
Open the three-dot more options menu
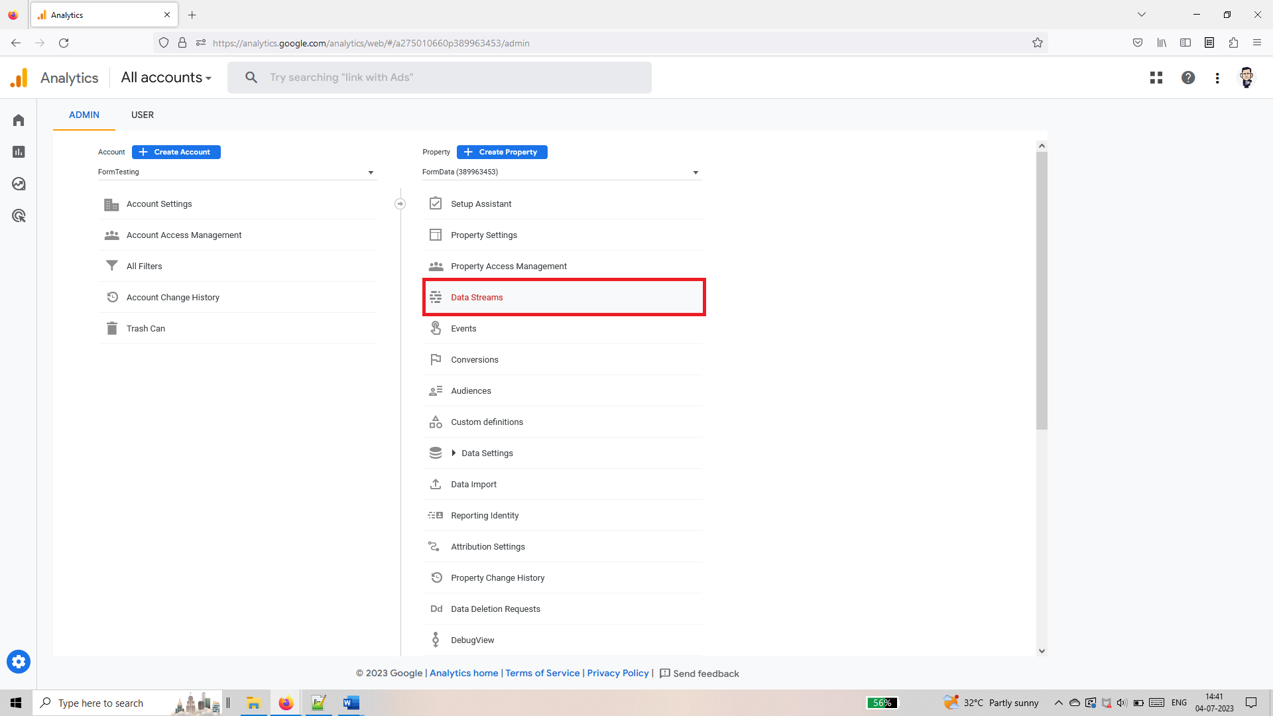[1217, 78]
